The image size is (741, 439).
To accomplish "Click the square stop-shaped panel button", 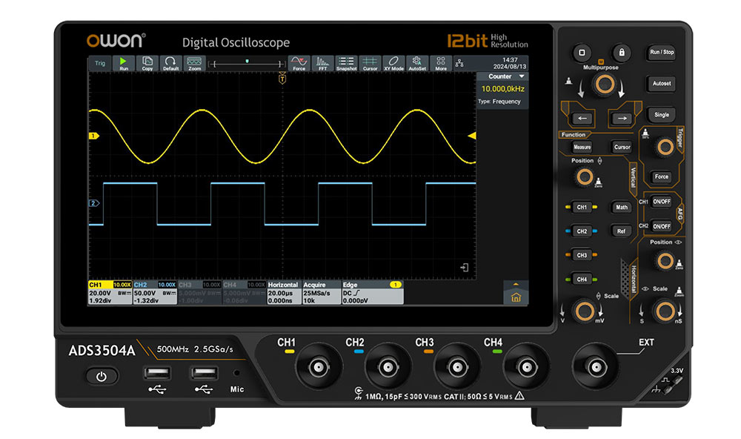I will pyautogui.click(x=582, y=53).
